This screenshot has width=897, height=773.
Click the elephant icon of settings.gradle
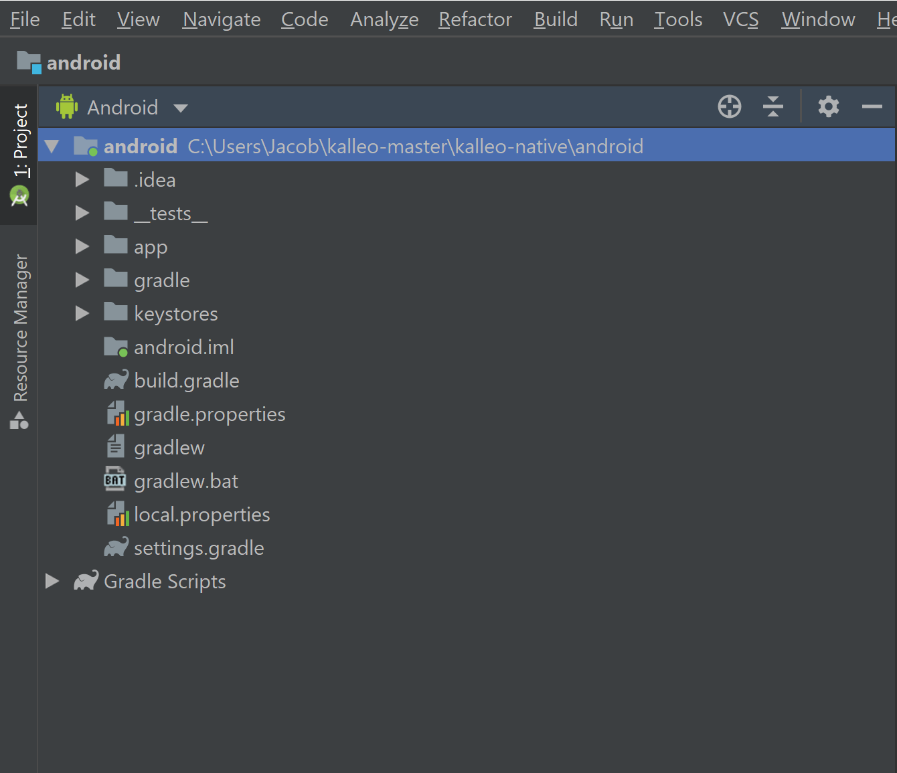click(x=116, y=547)
